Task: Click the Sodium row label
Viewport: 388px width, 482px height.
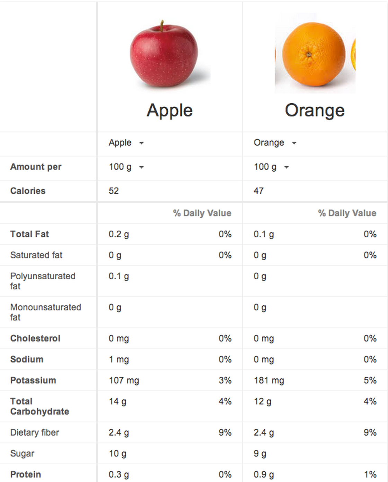Action: [x=26, y=360]
